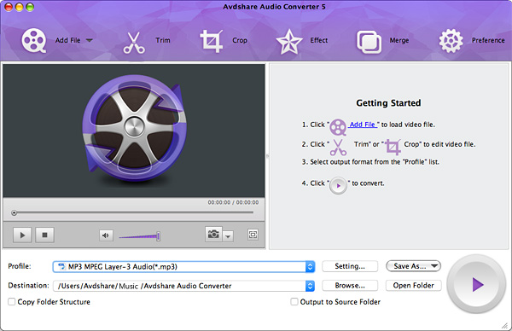Open the Setting... button
Screen dimensions: 512x331
[x=350, y=266]
